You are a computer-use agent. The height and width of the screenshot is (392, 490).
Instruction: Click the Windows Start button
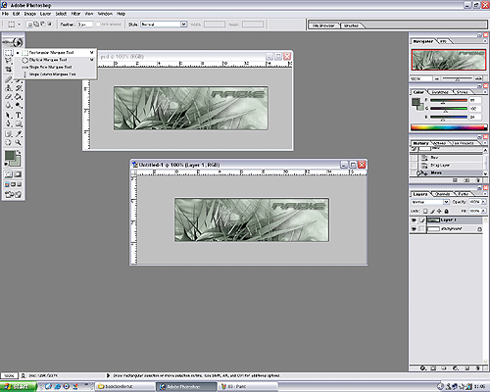click(18, 387)
